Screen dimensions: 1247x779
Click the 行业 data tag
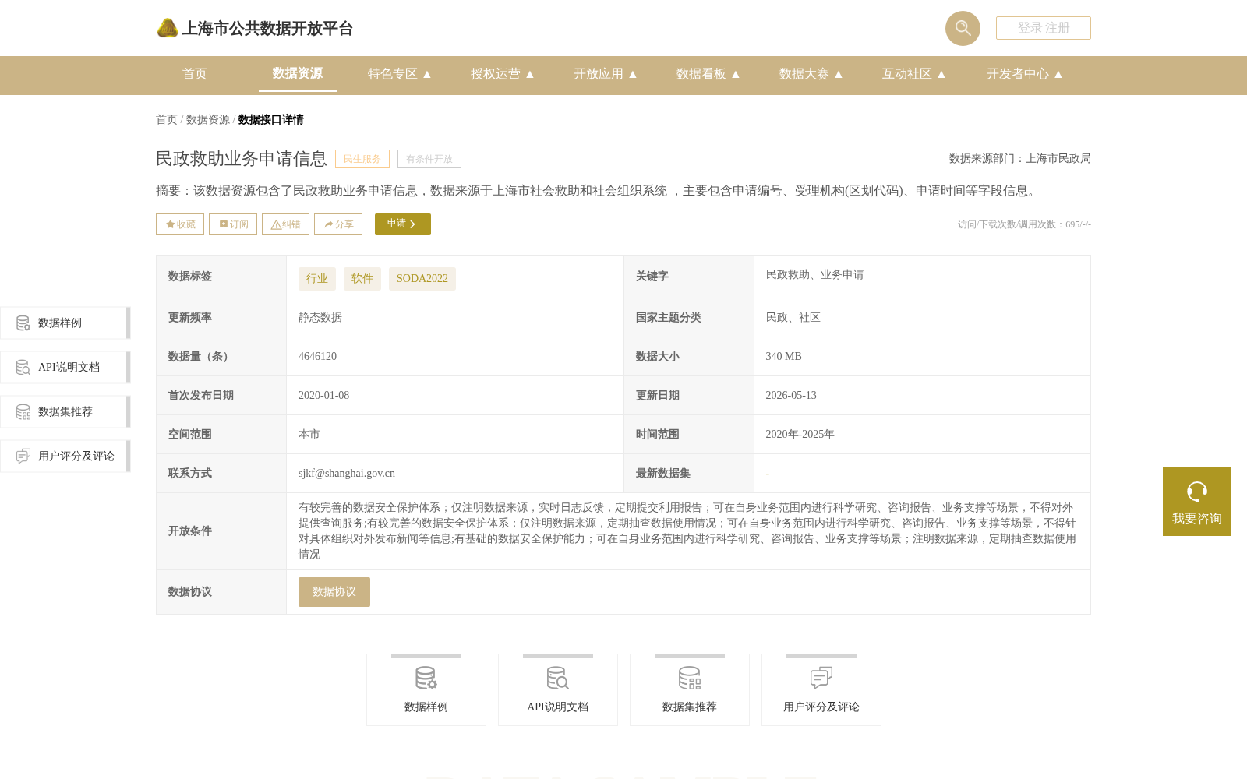(x=317, y=279)
